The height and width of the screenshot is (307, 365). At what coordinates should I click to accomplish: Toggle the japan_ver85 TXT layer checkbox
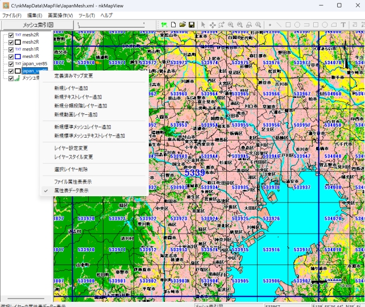(x=11, y=64)
